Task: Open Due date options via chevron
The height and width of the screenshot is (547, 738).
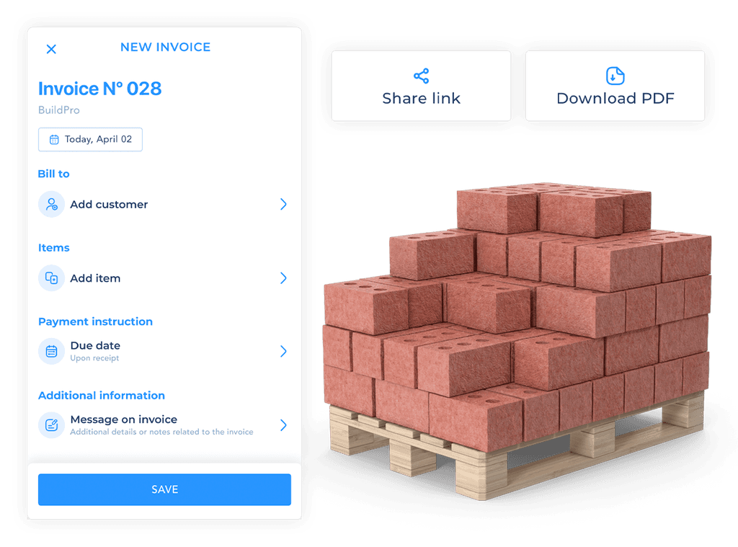Action: (283, 351)
